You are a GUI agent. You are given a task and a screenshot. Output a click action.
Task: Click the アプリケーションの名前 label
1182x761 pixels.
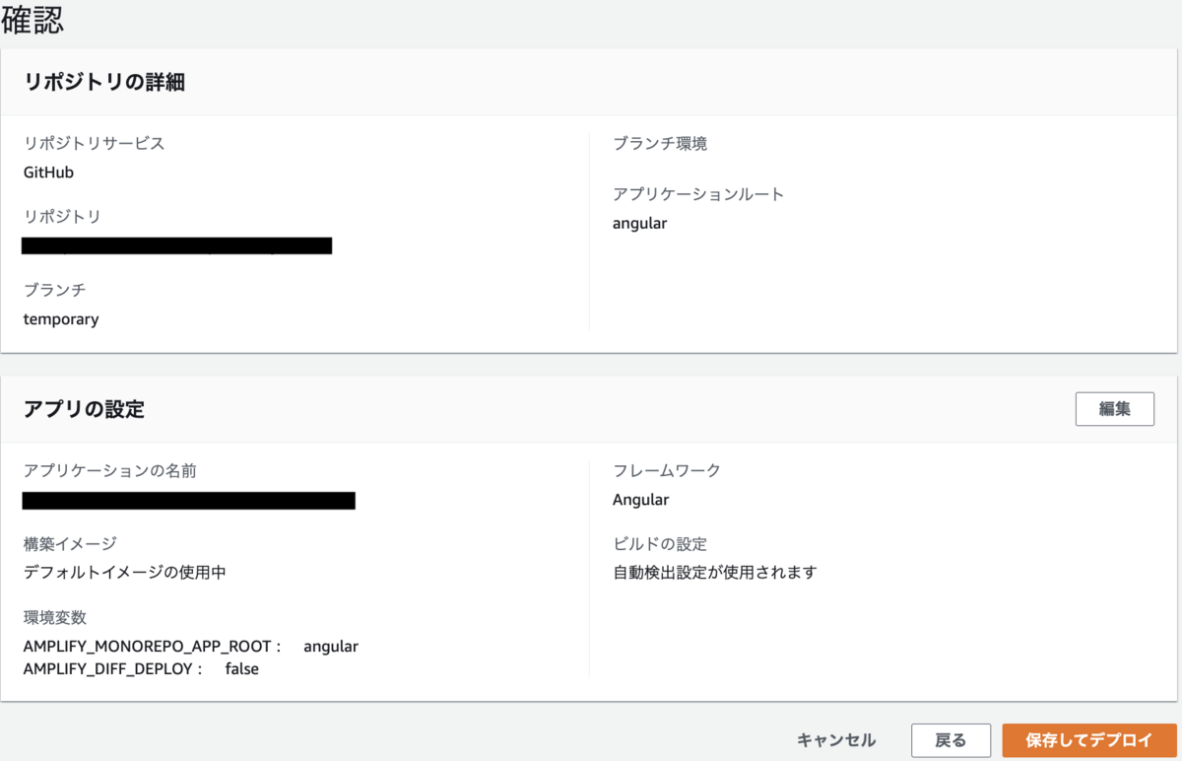click(110, 470)
